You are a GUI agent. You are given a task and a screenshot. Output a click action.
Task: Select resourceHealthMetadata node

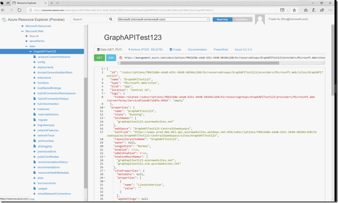click(53, 173)
